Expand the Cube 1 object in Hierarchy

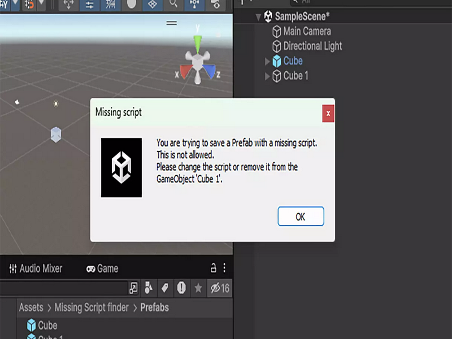pos(267,76)
